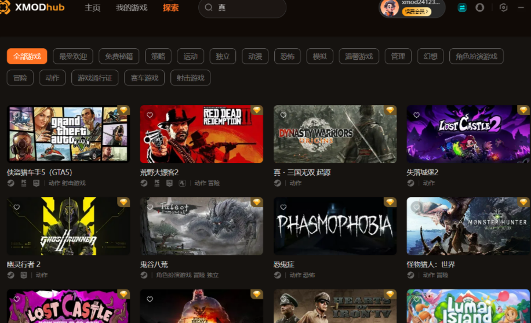Filter games by 幻想

[x=430, y=56]
